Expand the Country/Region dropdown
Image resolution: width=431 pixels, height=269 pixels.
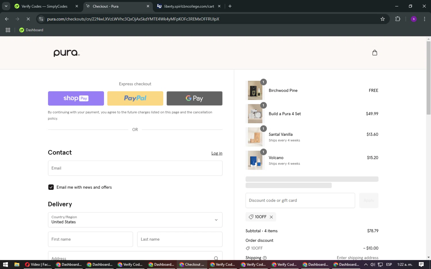click(135, 220)
